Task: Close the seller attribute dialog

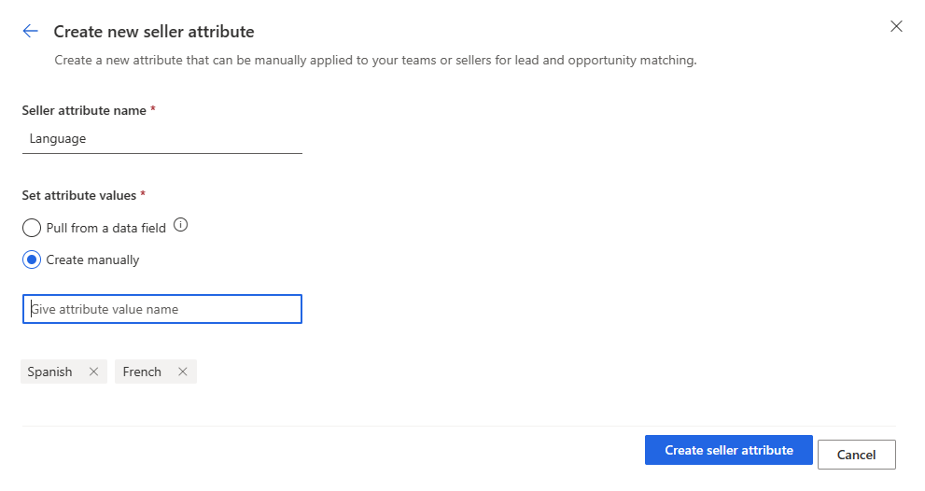Action: (x=896, y=26)
